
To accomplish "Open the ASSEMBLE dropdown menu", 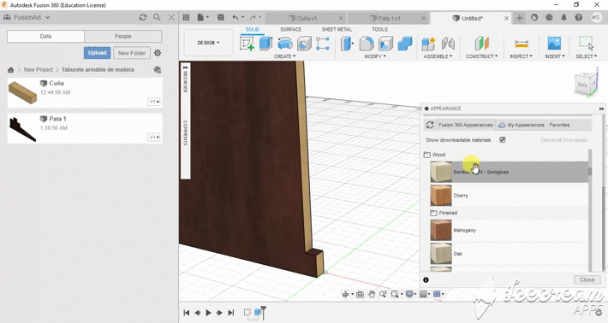I will 438,56.
